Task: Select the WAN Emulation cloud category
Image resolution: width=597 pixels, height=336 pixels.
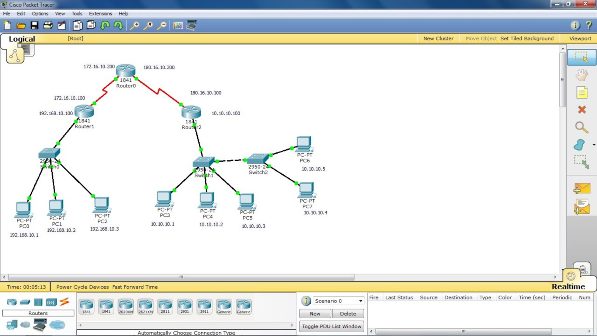Action: tap(25, 324)
